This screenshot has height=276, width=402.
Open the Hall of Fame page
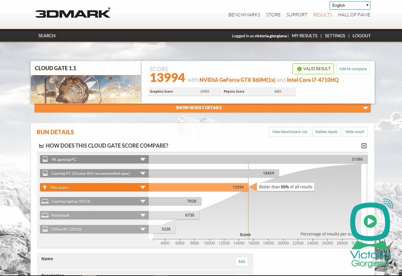coord(354,15)
